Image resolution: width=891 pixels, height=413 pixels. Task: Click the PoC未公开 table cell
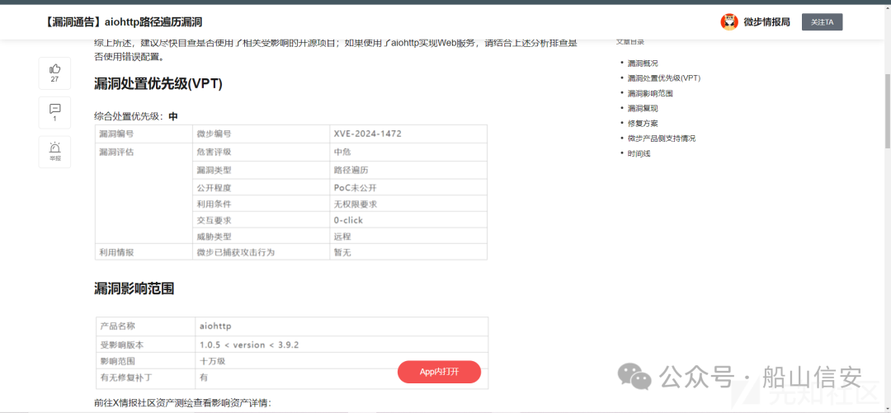click(408, 187)
